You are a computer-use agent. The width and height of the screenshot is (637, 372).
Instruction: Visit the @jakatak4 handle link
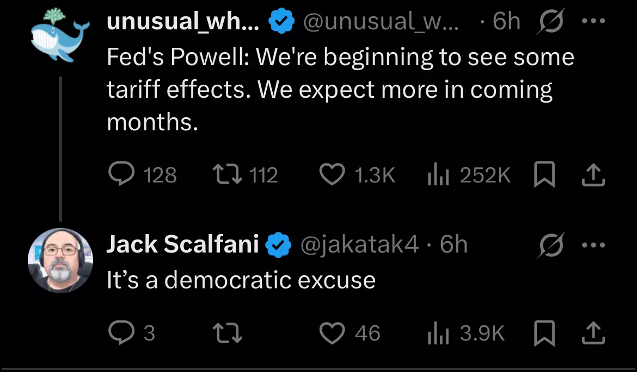coord(359,244)
